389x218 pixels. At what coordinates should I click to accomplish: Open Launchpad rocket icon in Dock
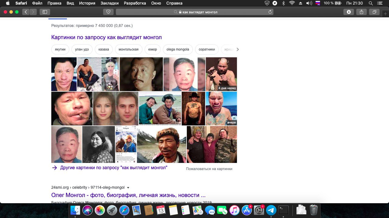(112, 210)
